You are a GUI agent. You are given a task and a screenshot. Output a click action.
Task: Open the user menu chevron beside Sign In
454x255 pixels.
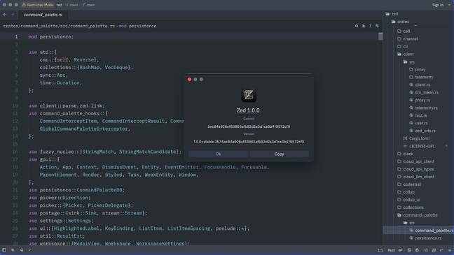tap(449, 5)
